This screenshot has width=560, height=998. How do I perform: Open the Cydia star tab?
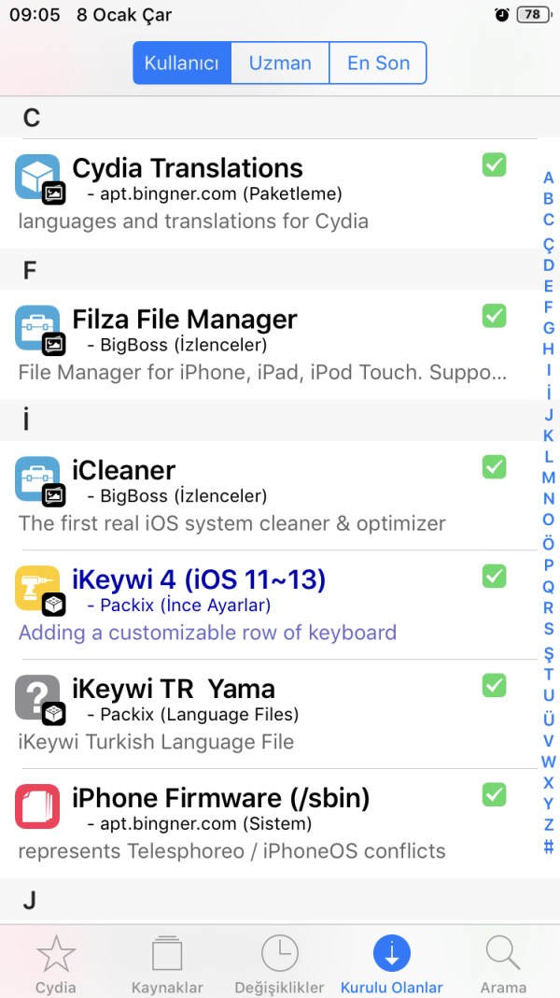tap(56, 963)
